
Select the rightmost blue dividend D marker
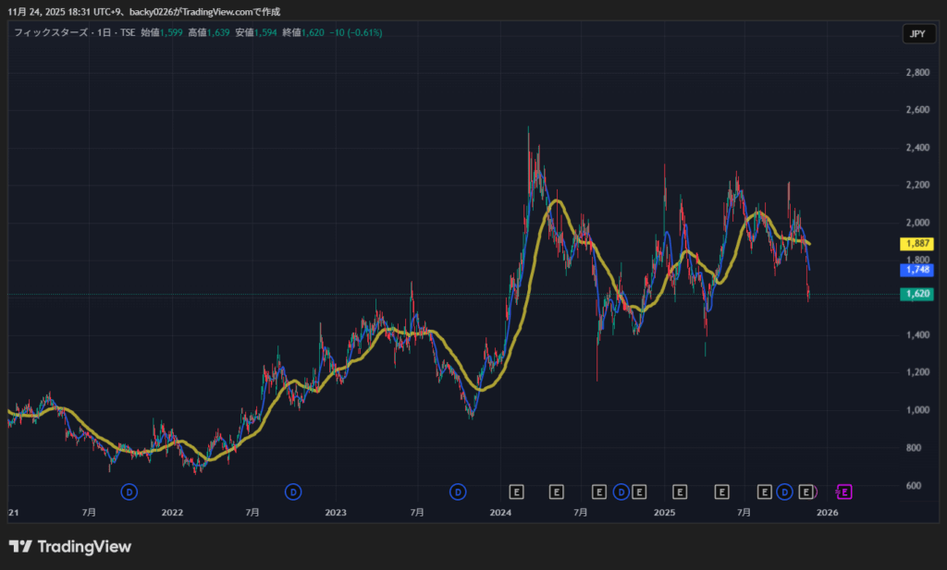pyautogui.click(x=785, y=492)
